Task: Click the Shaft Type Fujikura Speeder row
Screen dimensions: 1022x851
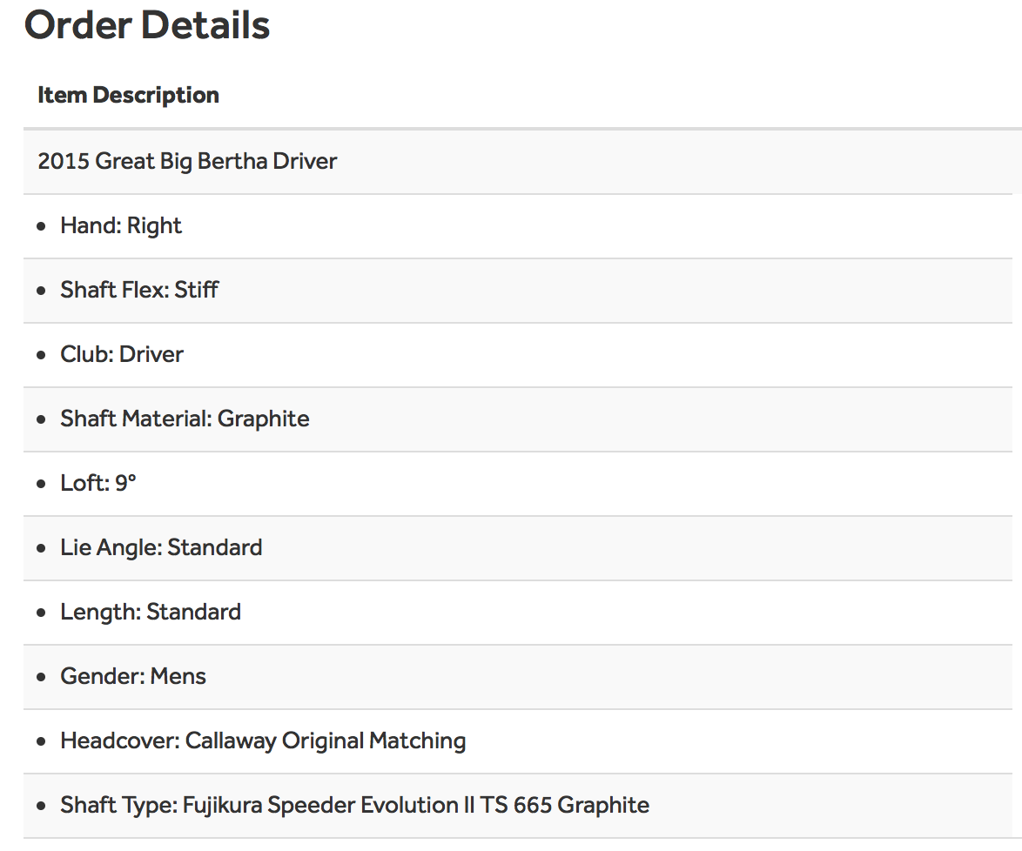Action: pos(354,805)
